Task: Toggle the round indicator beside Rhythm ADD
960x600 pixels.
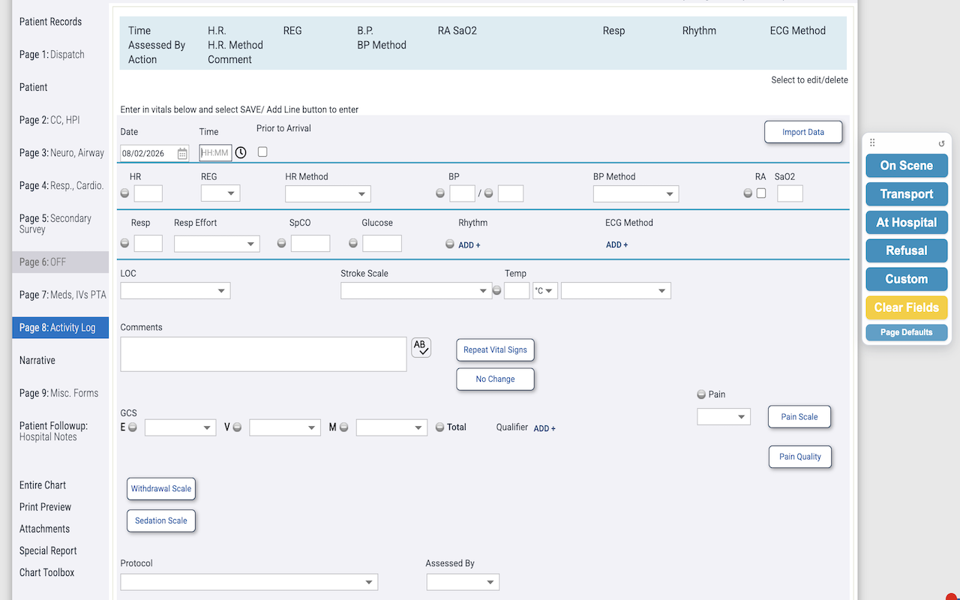Action: pos(450,244)
